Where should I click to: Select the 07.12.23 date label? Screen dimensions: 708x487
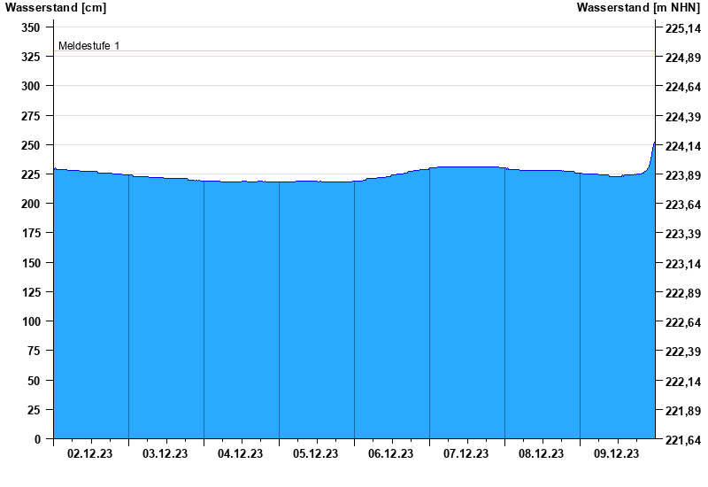[x=466, y=453]
